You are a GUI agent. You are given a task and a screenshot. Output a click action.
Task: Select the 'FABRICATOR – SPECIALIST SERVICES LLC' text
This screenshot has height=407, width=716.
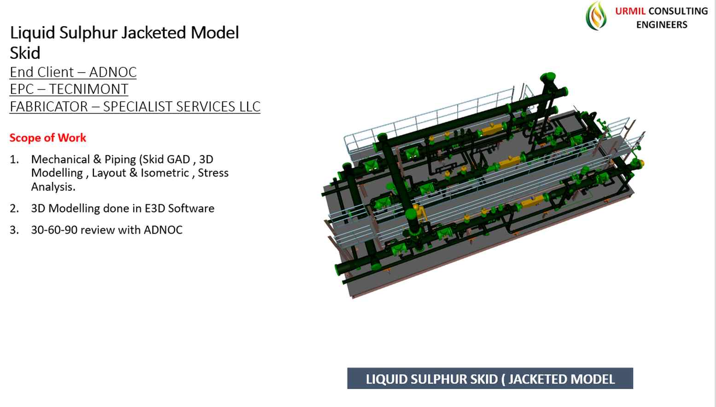[x=135, y=106]
